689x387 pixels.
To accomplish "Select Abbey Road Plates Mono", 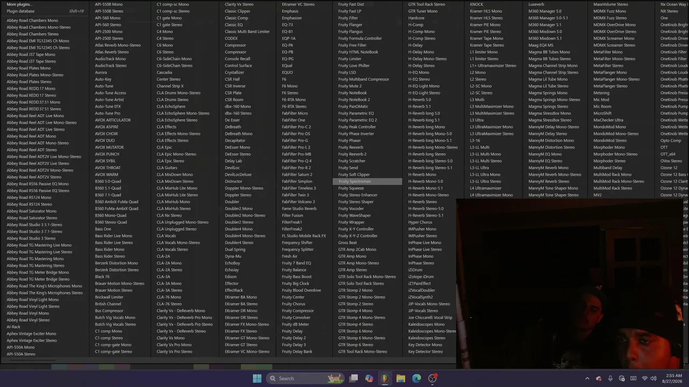I will click(x=29, y=68).
